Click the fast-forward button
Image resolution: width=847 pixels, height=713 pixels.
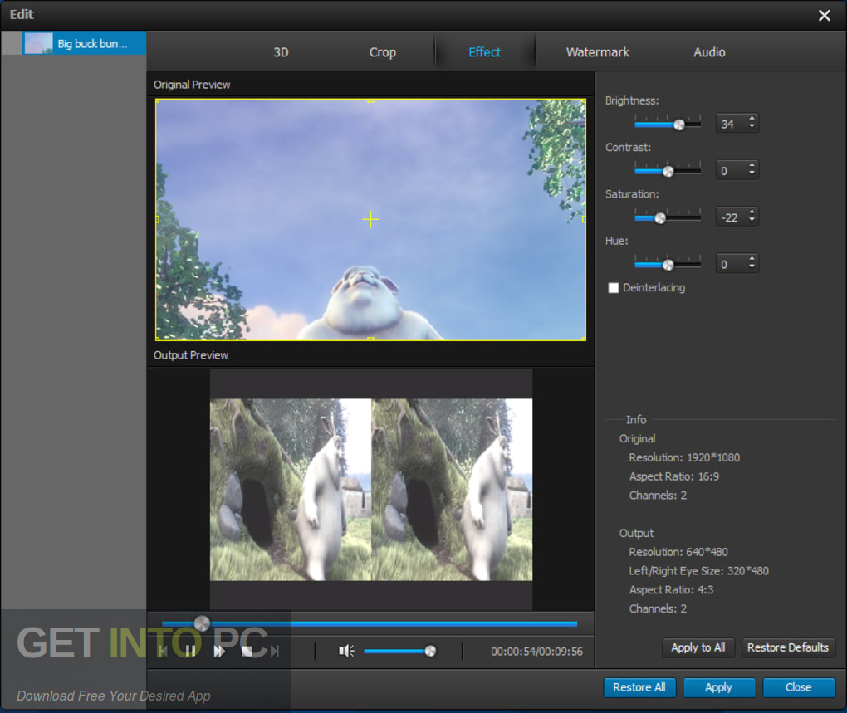tap(218, 652)
